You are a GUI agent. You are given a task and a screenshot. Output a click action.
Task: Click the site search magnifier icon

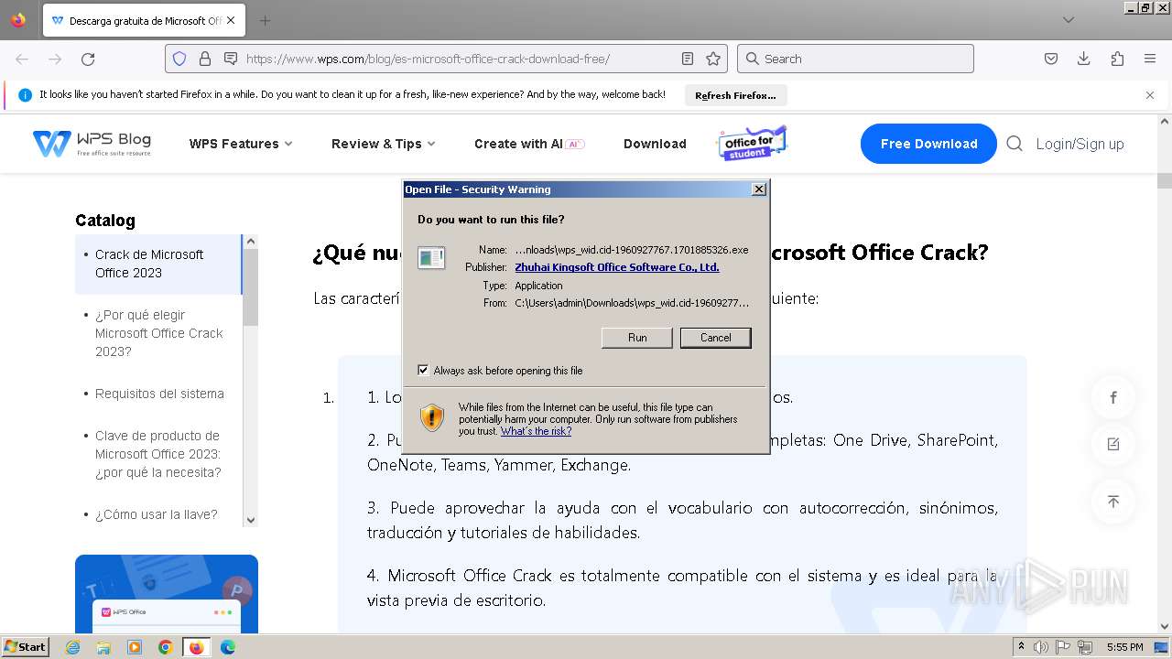(x=1015, y=144)
